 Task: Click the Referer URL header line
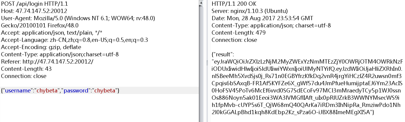click(47, 62)
